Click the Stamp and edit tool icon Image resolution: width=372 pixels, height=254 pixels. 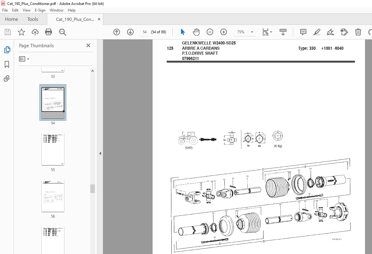344,32
